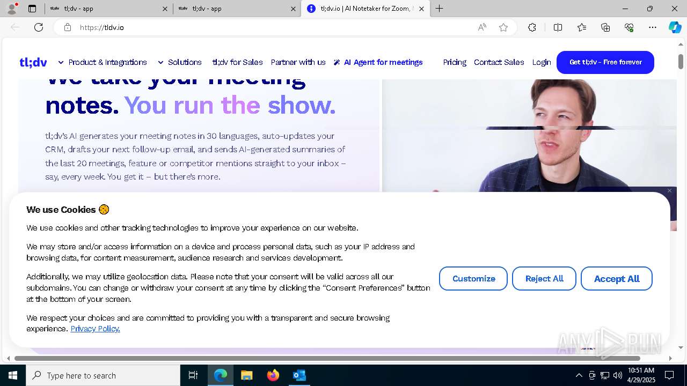Open the Collections icon
This screenshot has width=687, height=386.
pyautogui.click(x=605, y=27)
